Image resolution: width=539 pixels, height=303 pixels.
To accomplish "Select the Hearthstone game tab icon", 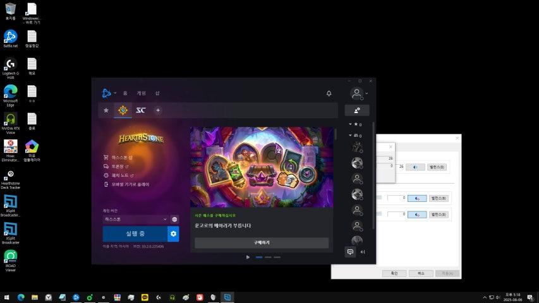I will [x=123, y=110].
